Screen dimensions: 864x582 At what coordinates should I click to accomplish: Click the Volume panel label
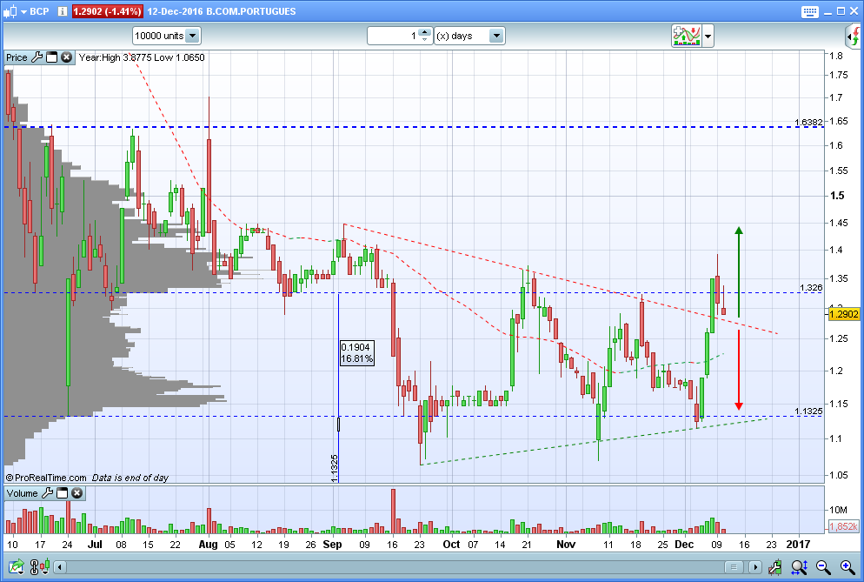pyautogui.click(x=22, y=493)
